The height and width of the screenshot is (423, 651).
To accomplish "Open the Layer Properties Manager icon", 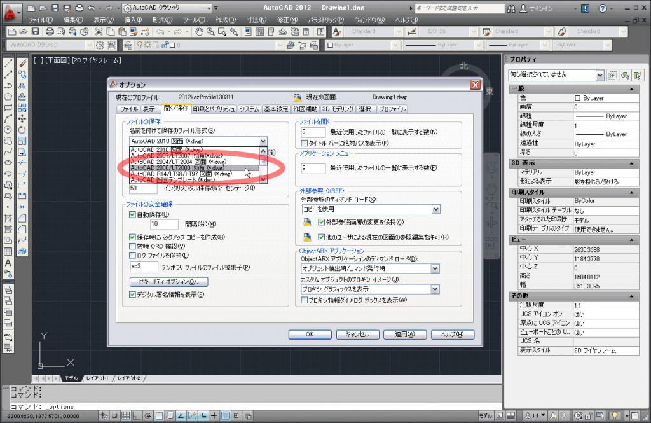I will point(128,45).
